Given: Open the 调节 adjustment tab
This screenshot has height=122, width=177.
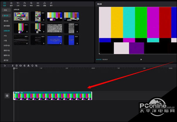Looking at the screenshot, I should (51, 4).
